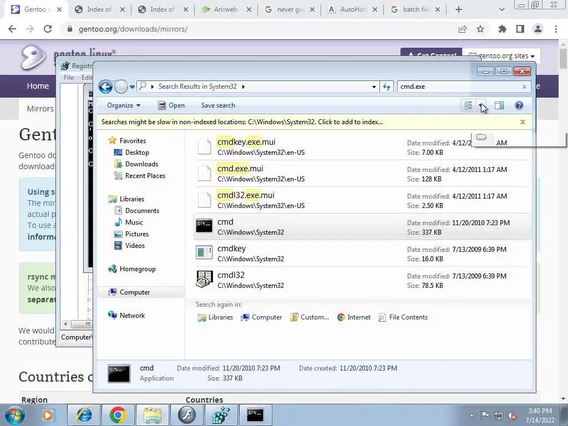Image resolution: width=568 pixels, height=426 pixels.
Task: Open Explorer help
Action: point(519,105)
